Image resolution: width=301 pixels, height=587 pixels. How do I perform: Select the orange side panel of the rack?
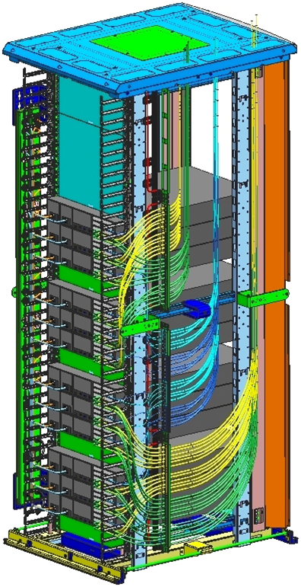pos(277,292)
